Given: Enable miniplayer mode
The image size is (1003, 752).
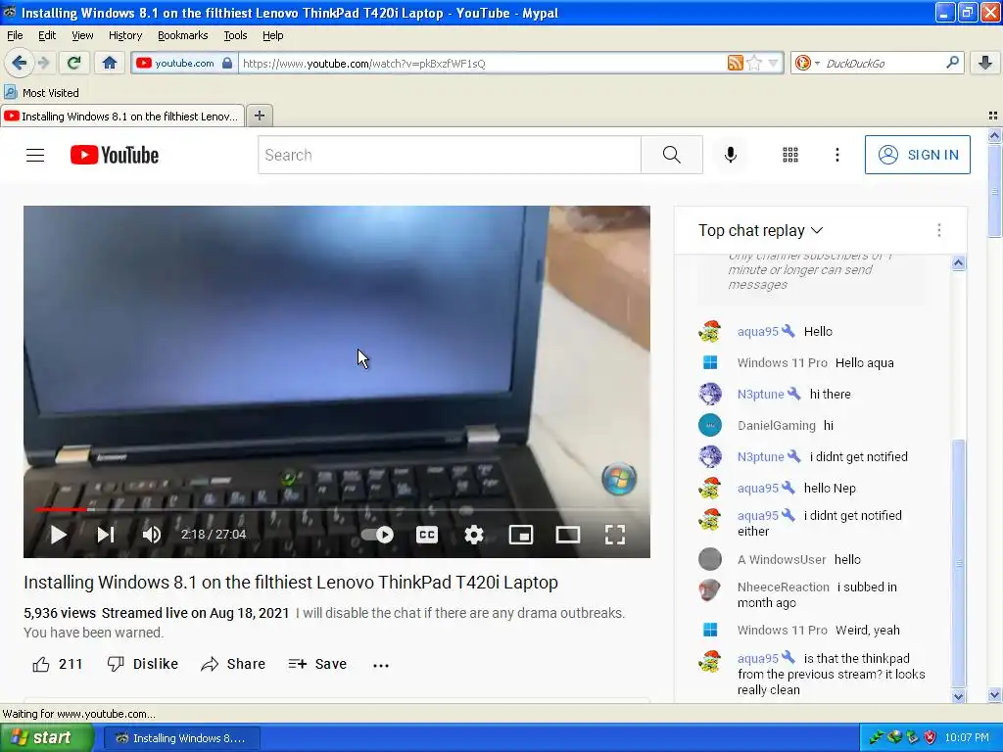Looking at the screenshot, I should point(521,535).
